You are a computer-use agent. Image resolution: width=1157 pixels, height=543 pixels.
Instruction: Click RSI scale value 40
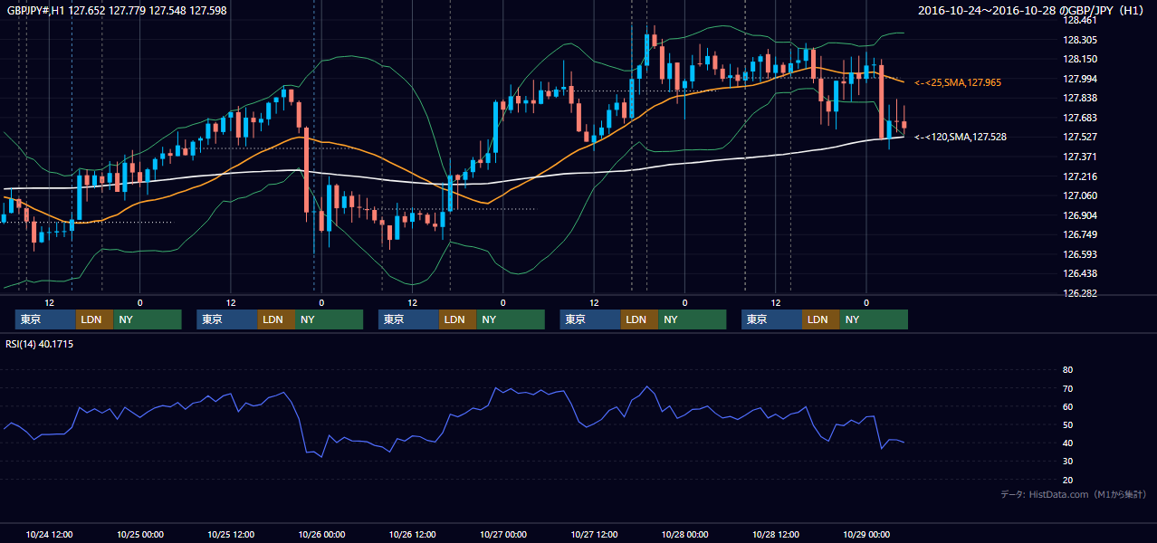coord(1067,443)
